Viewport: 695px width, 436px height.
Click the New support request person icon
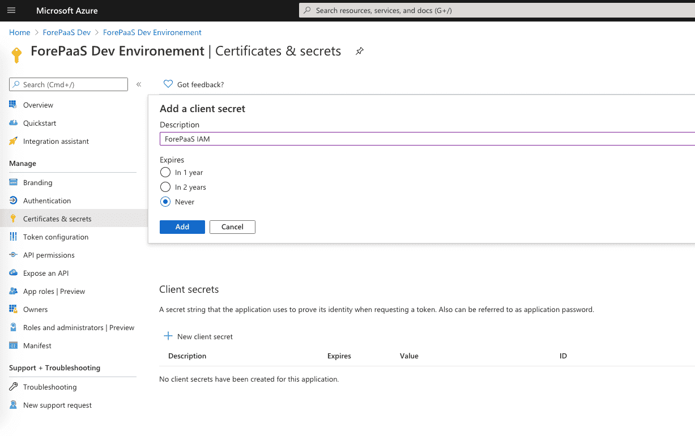[13, 405]
